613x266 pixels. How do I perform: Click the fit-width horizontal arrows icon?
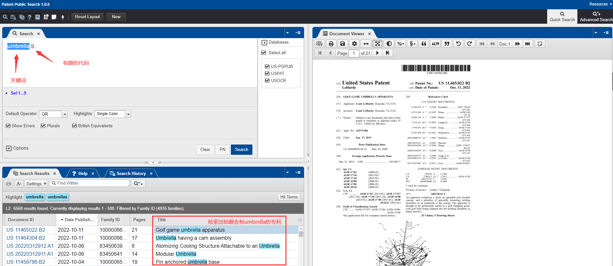coord(366,44)
